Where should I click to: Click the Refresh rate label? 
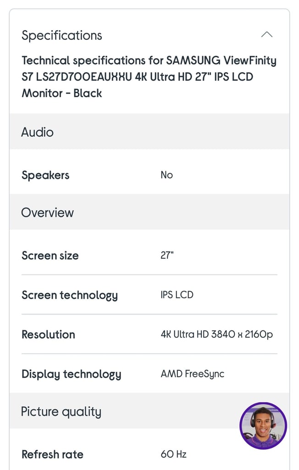point(52,454)
